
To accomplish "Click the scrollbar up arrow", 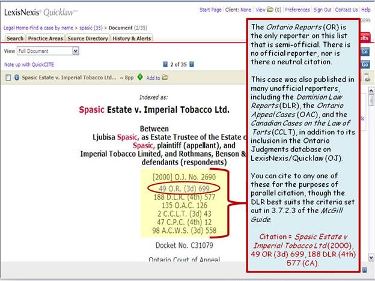I will point(371,91).
